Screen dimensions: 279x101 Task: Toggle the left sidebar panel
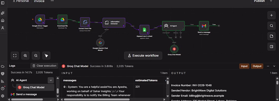pos(3,3)
